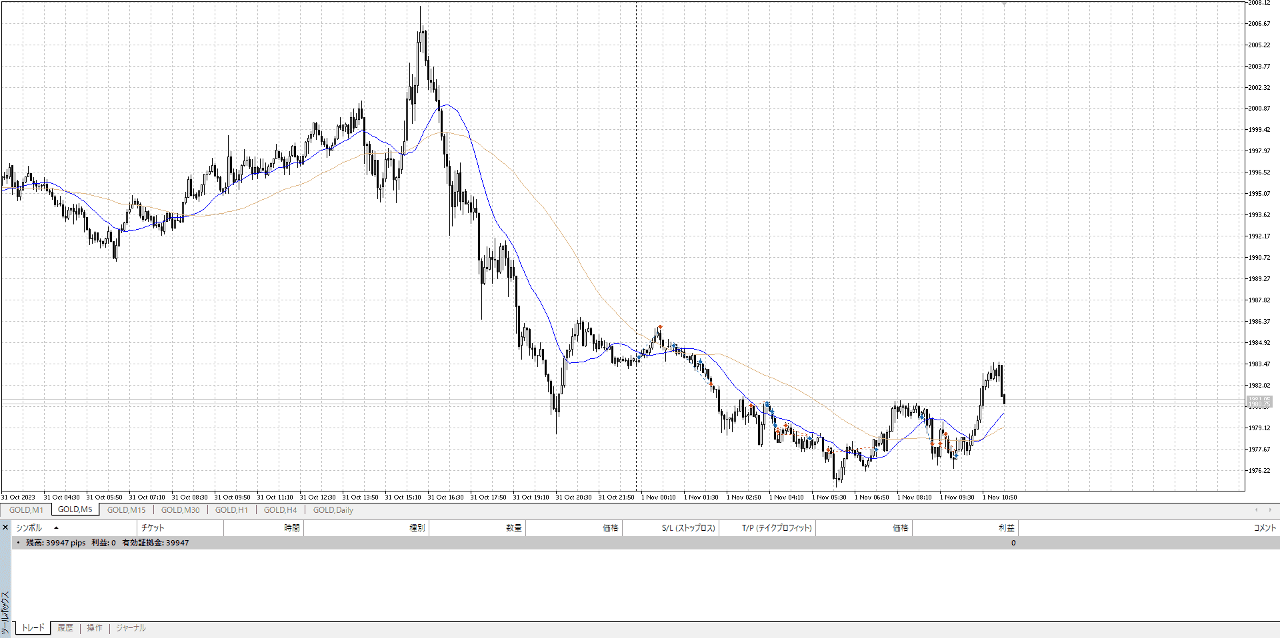Image resolution: width=1280 pixels, height=638 pixels.
Task: Switch to the GOLD,H1 chart
Action: click(x=231, y=510)
